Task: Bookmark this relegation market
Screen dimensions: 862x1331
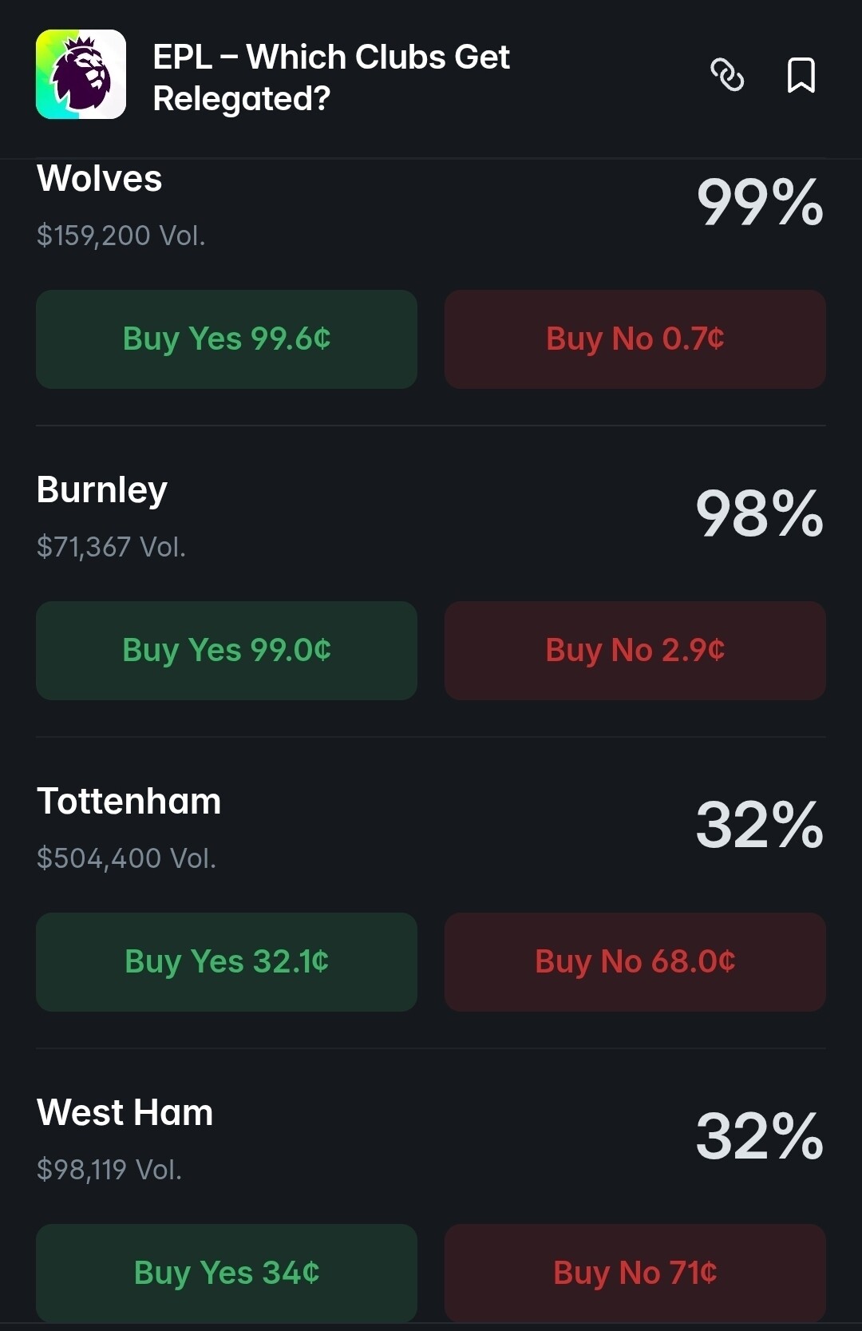Action: pos(801,75)
